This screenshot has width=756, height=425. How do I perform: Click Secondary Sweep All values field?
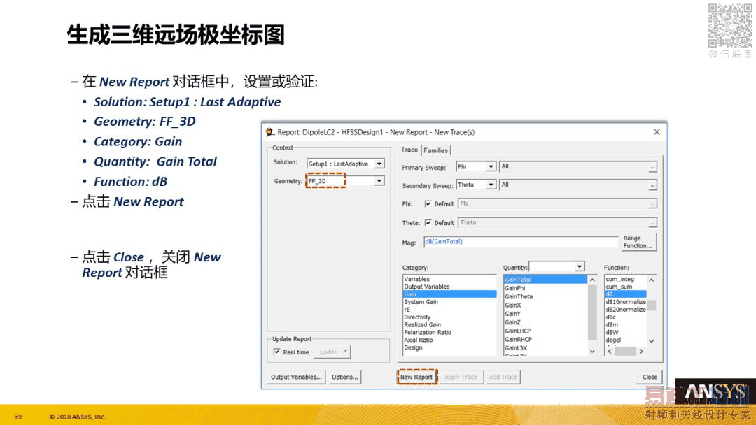[x=575, y=185]
